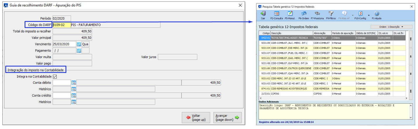418x129 pixels.
Task: Click Dt.val.ini column header
Action: [x=385, y=33]
